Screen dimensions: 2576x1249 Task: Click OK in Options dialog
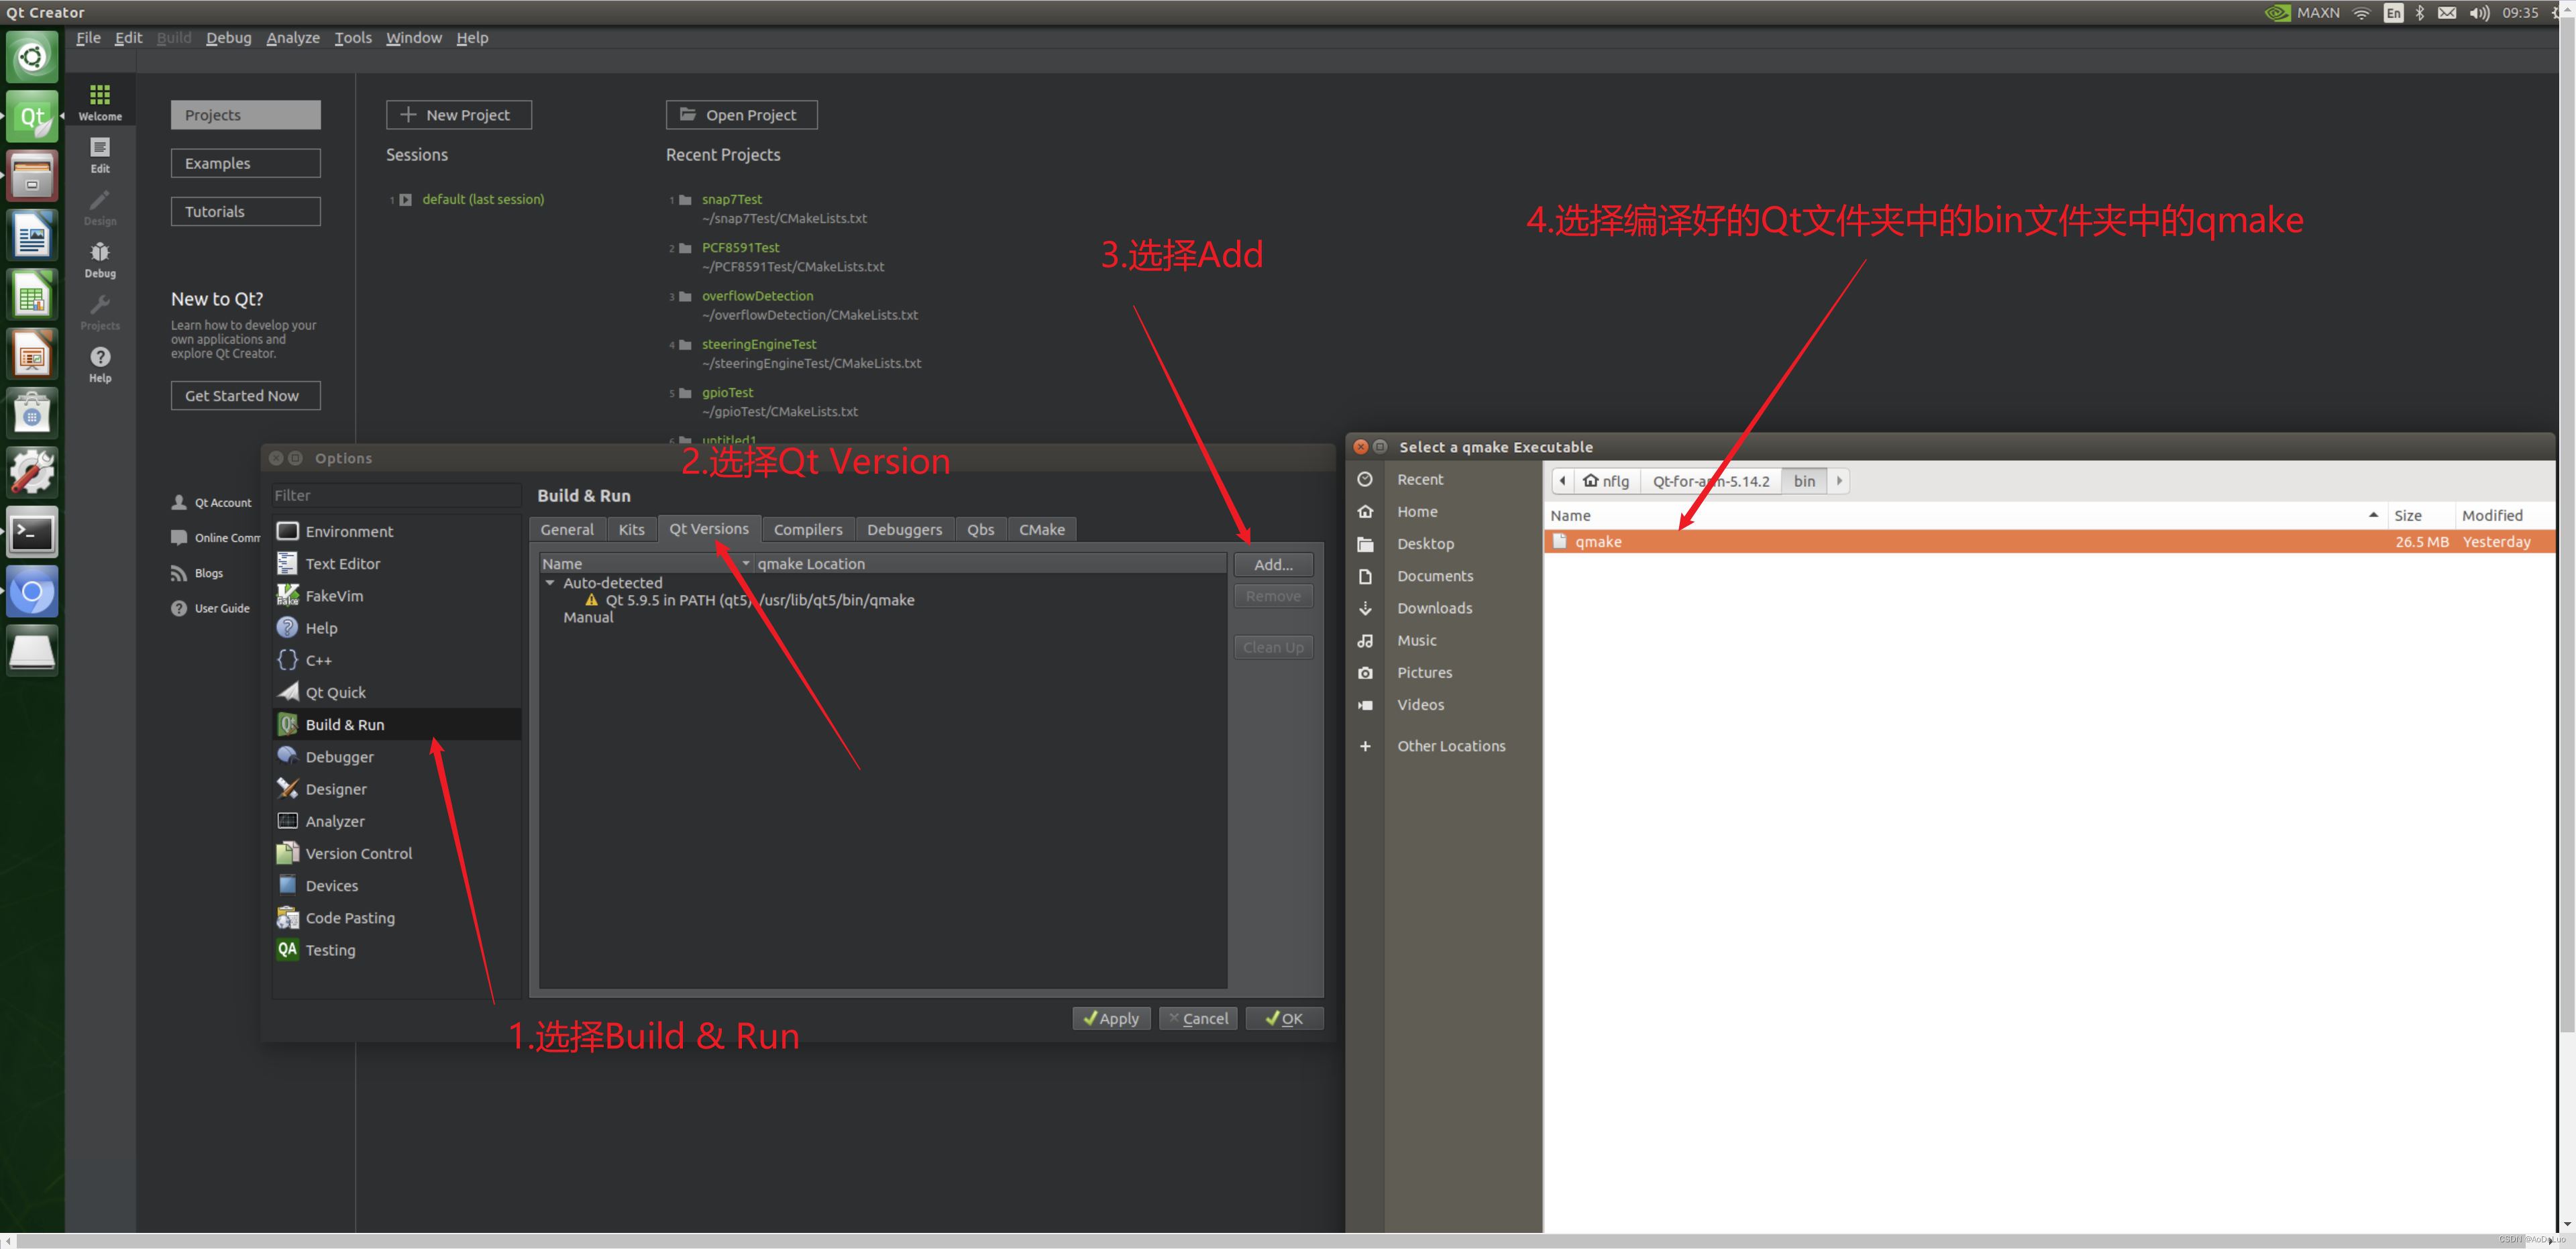pyautogui.click(x=1284, y=1018)
